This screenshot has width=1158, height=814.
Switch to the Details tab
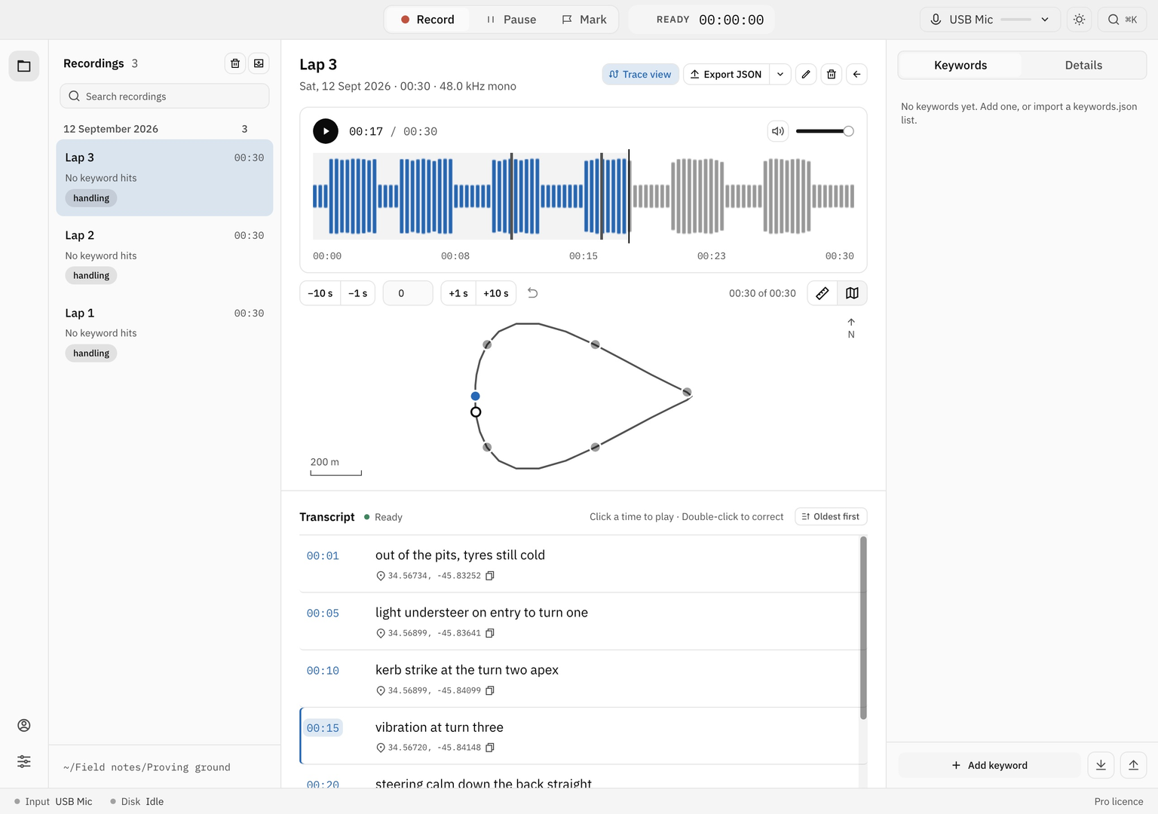point(1083,66)
